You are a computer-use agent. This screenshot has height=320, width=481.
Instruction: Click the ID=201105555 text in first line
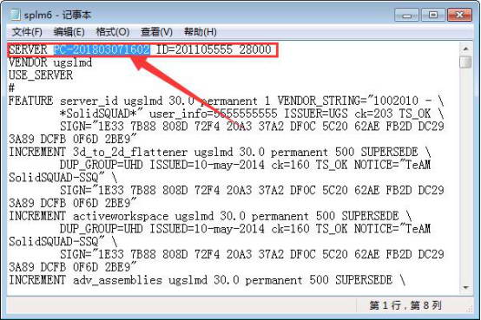(194, 49)
